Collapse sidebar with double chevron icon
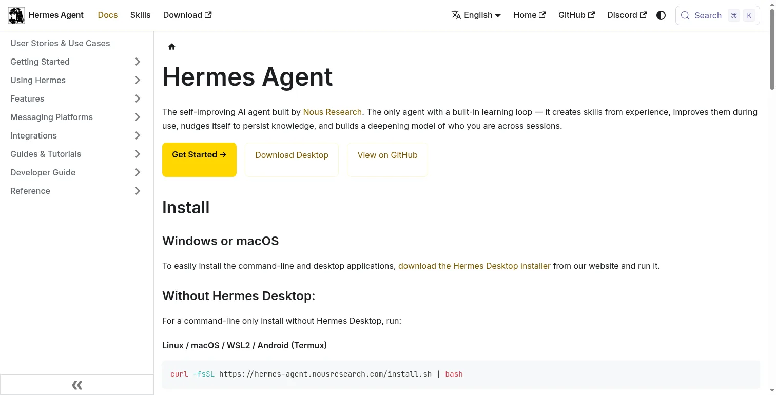This screenshot has width=776, height=395. click(77, 385)
